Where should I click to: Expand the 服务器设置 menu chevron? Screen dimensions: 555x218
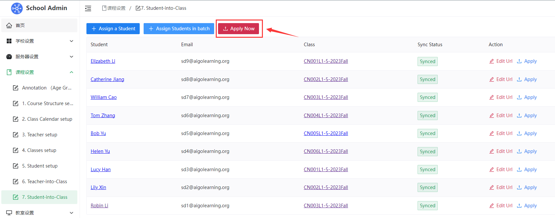(71, 57)
